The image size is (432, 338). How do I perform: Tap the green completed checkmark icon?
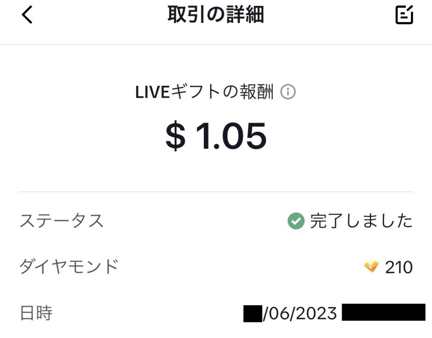point(296,220)
